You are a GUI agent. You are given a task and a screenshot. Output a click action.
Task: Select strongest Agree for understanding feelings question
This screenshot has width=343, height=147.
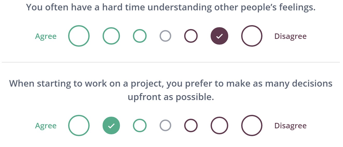point(79,36)
